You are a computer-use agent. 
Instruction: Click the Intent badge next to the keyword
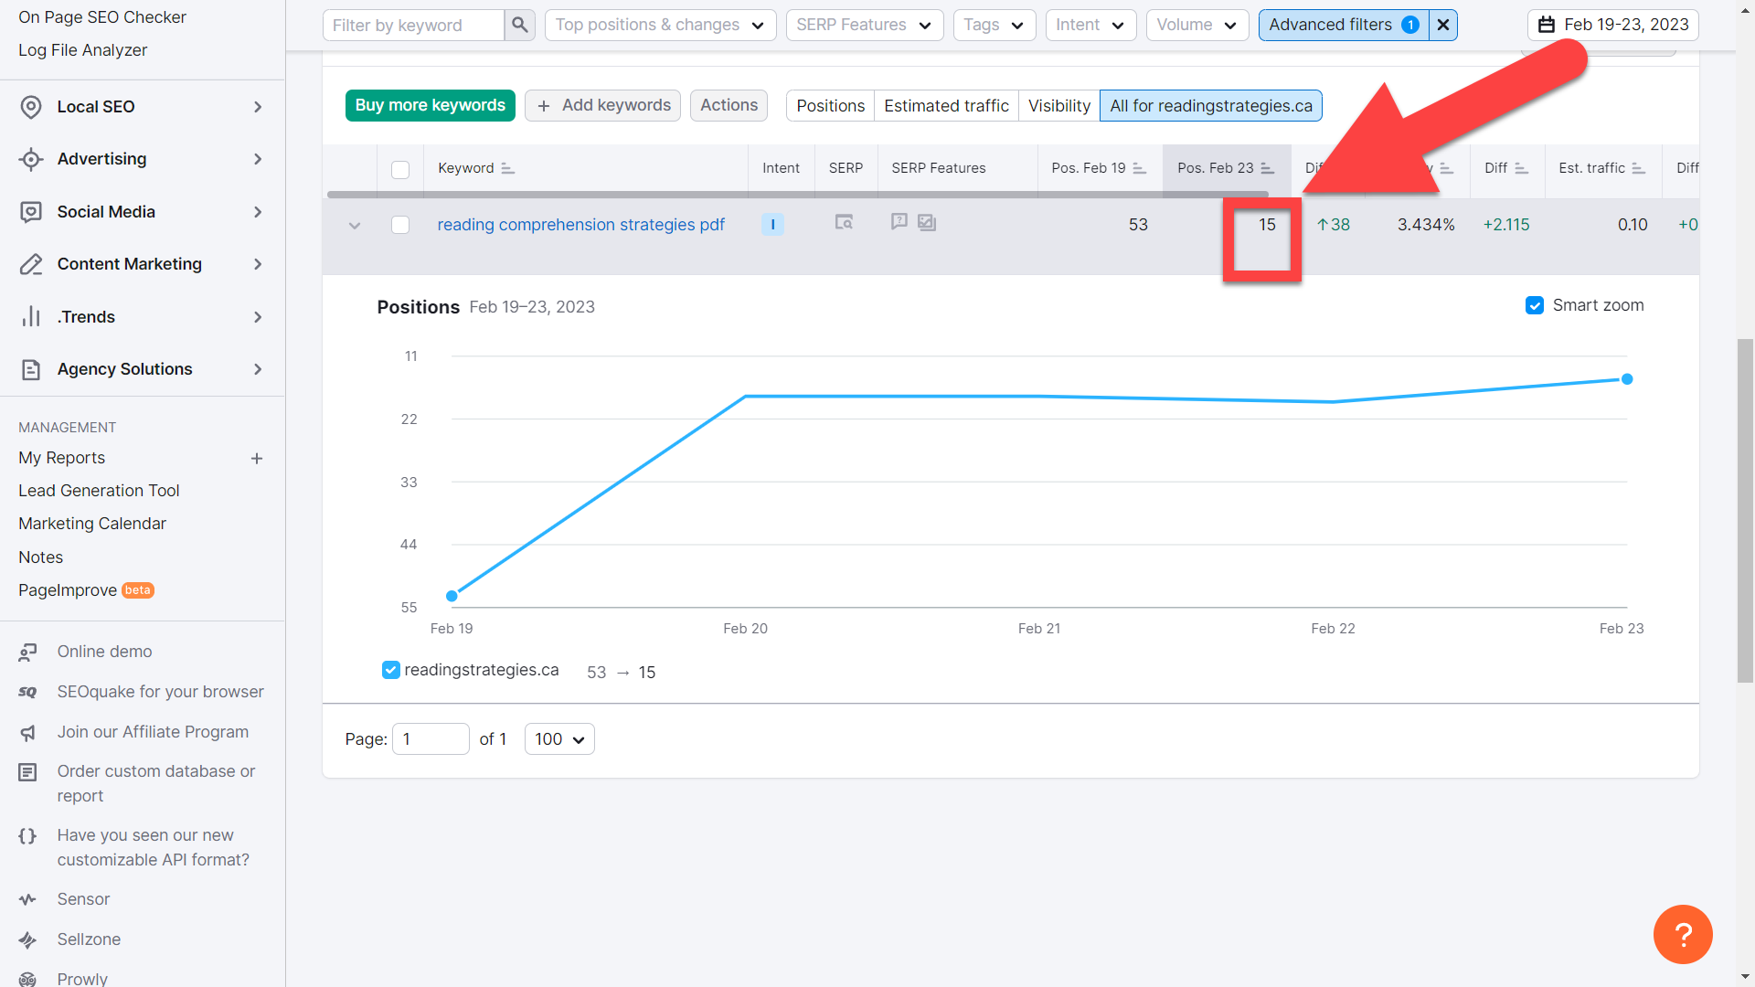tap(772, 224)
